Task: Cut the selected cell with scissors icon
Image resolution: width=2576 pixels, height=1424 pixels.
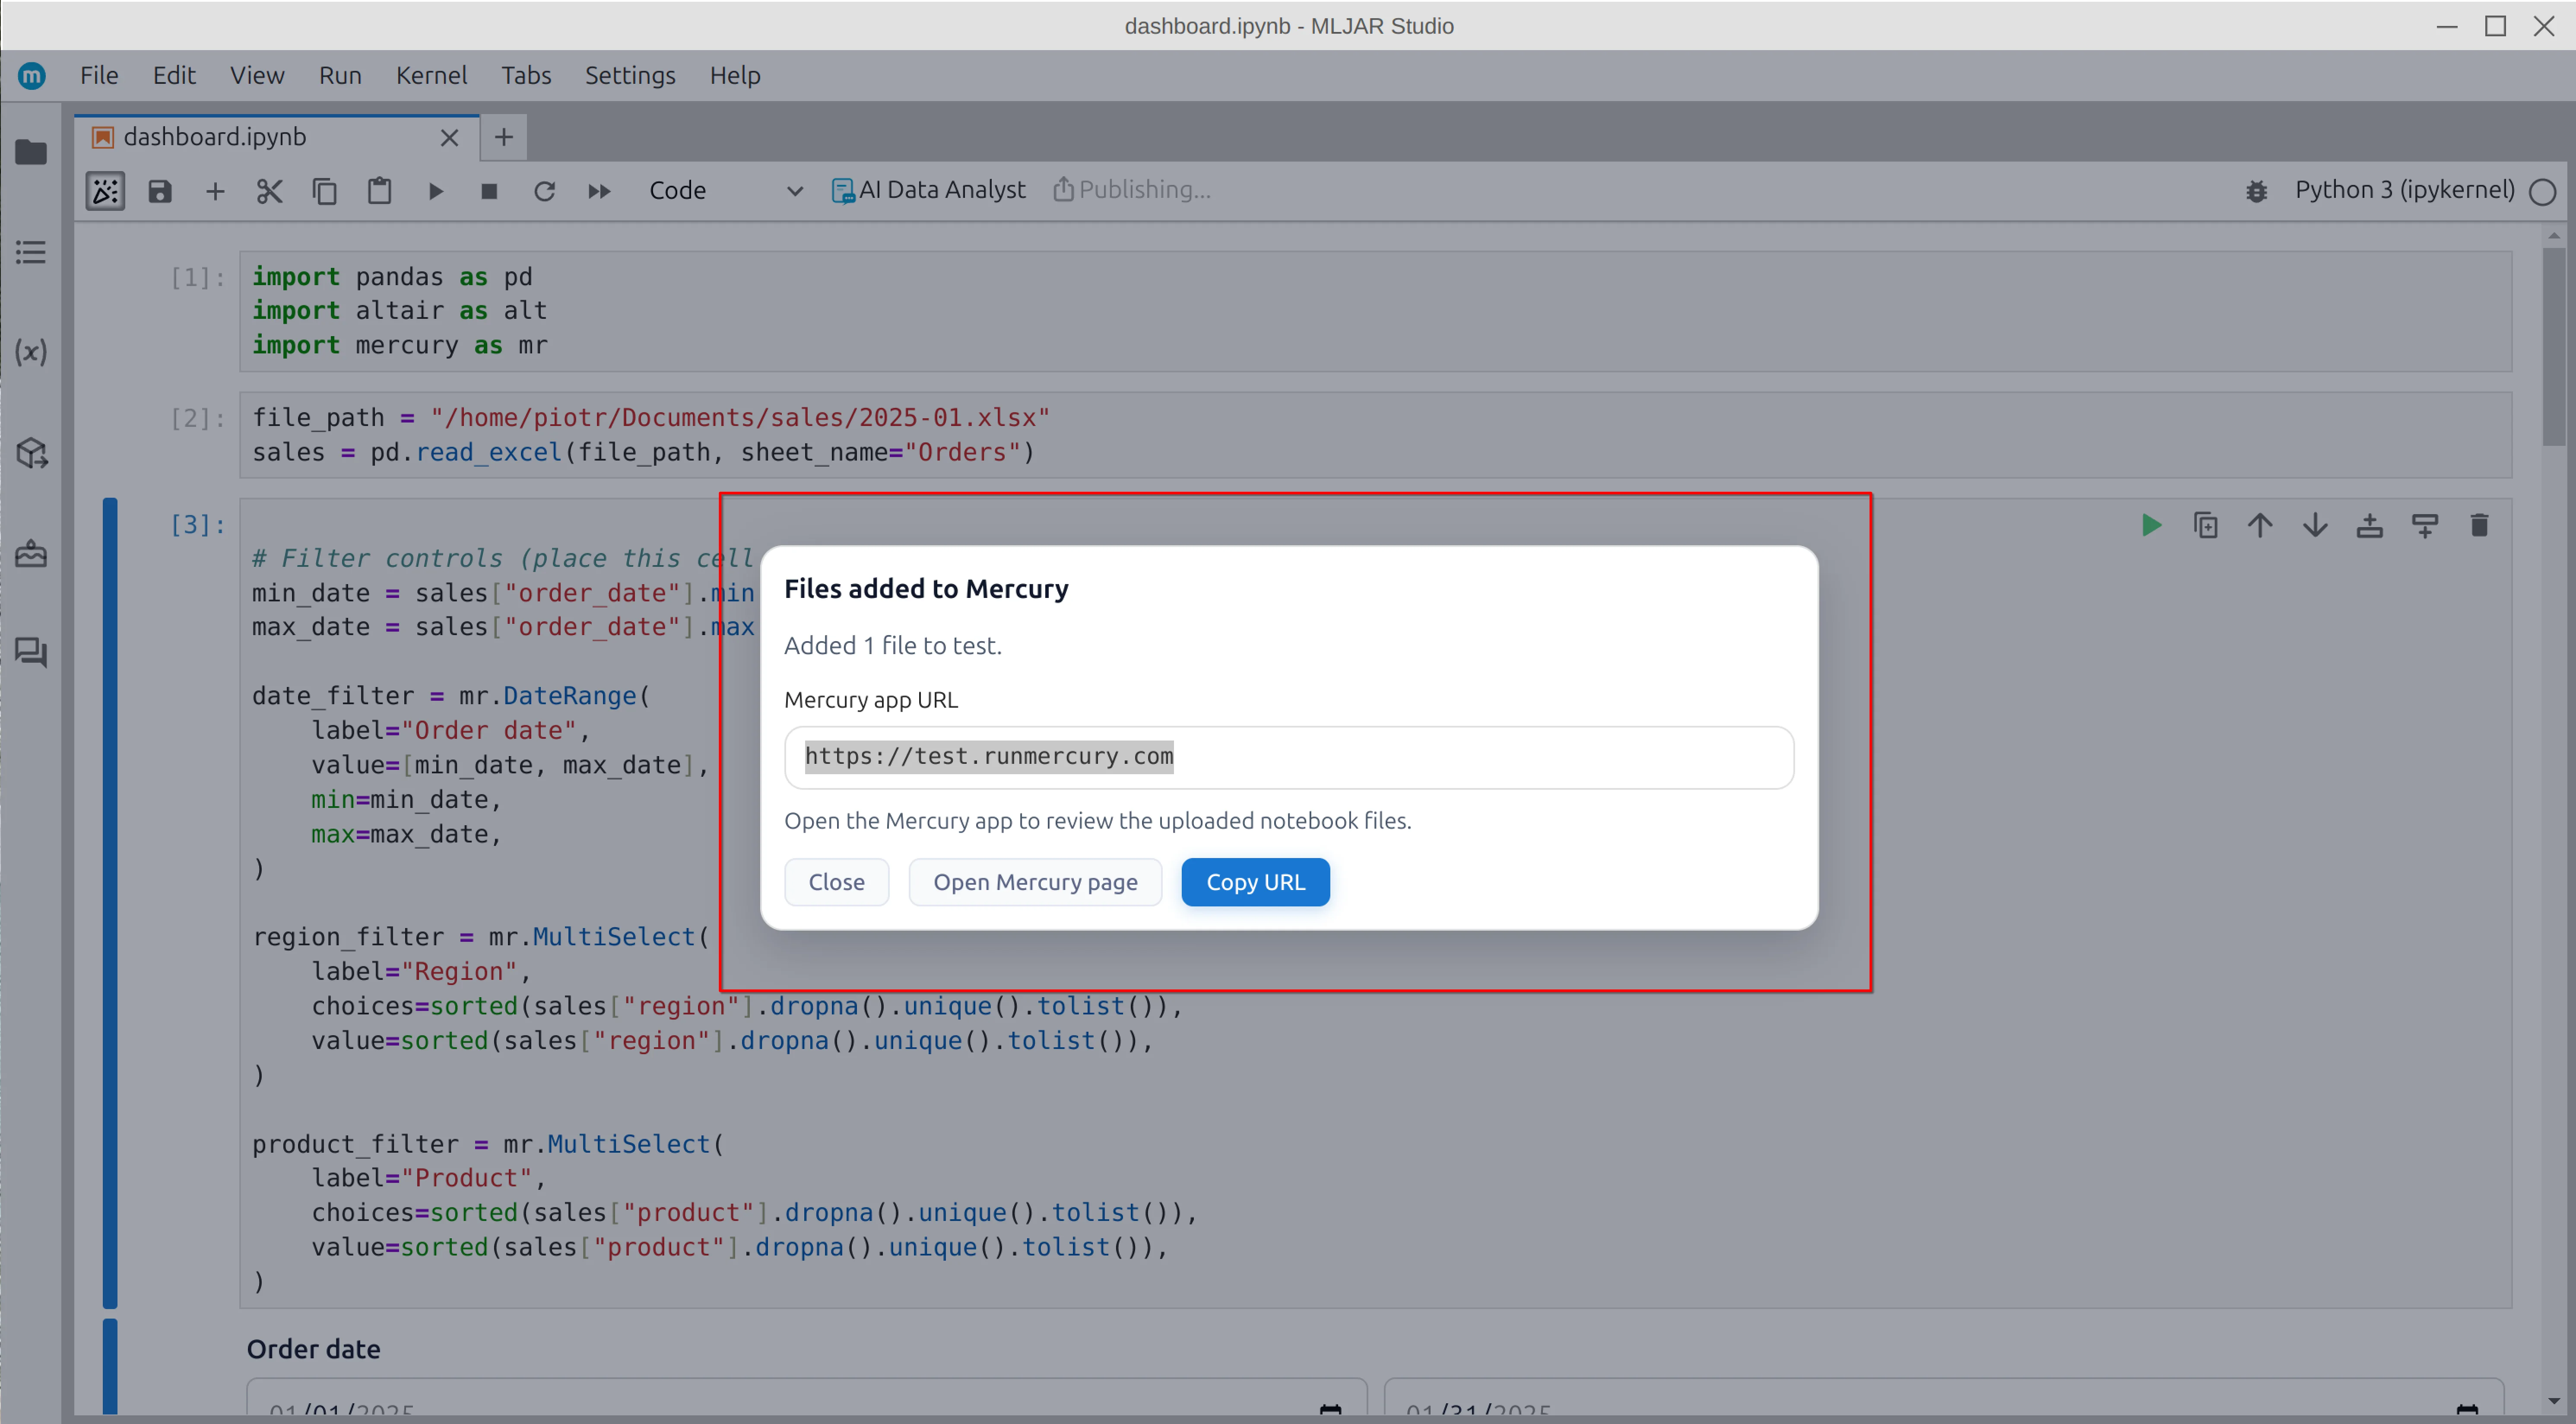Action: tap(269, 191)
